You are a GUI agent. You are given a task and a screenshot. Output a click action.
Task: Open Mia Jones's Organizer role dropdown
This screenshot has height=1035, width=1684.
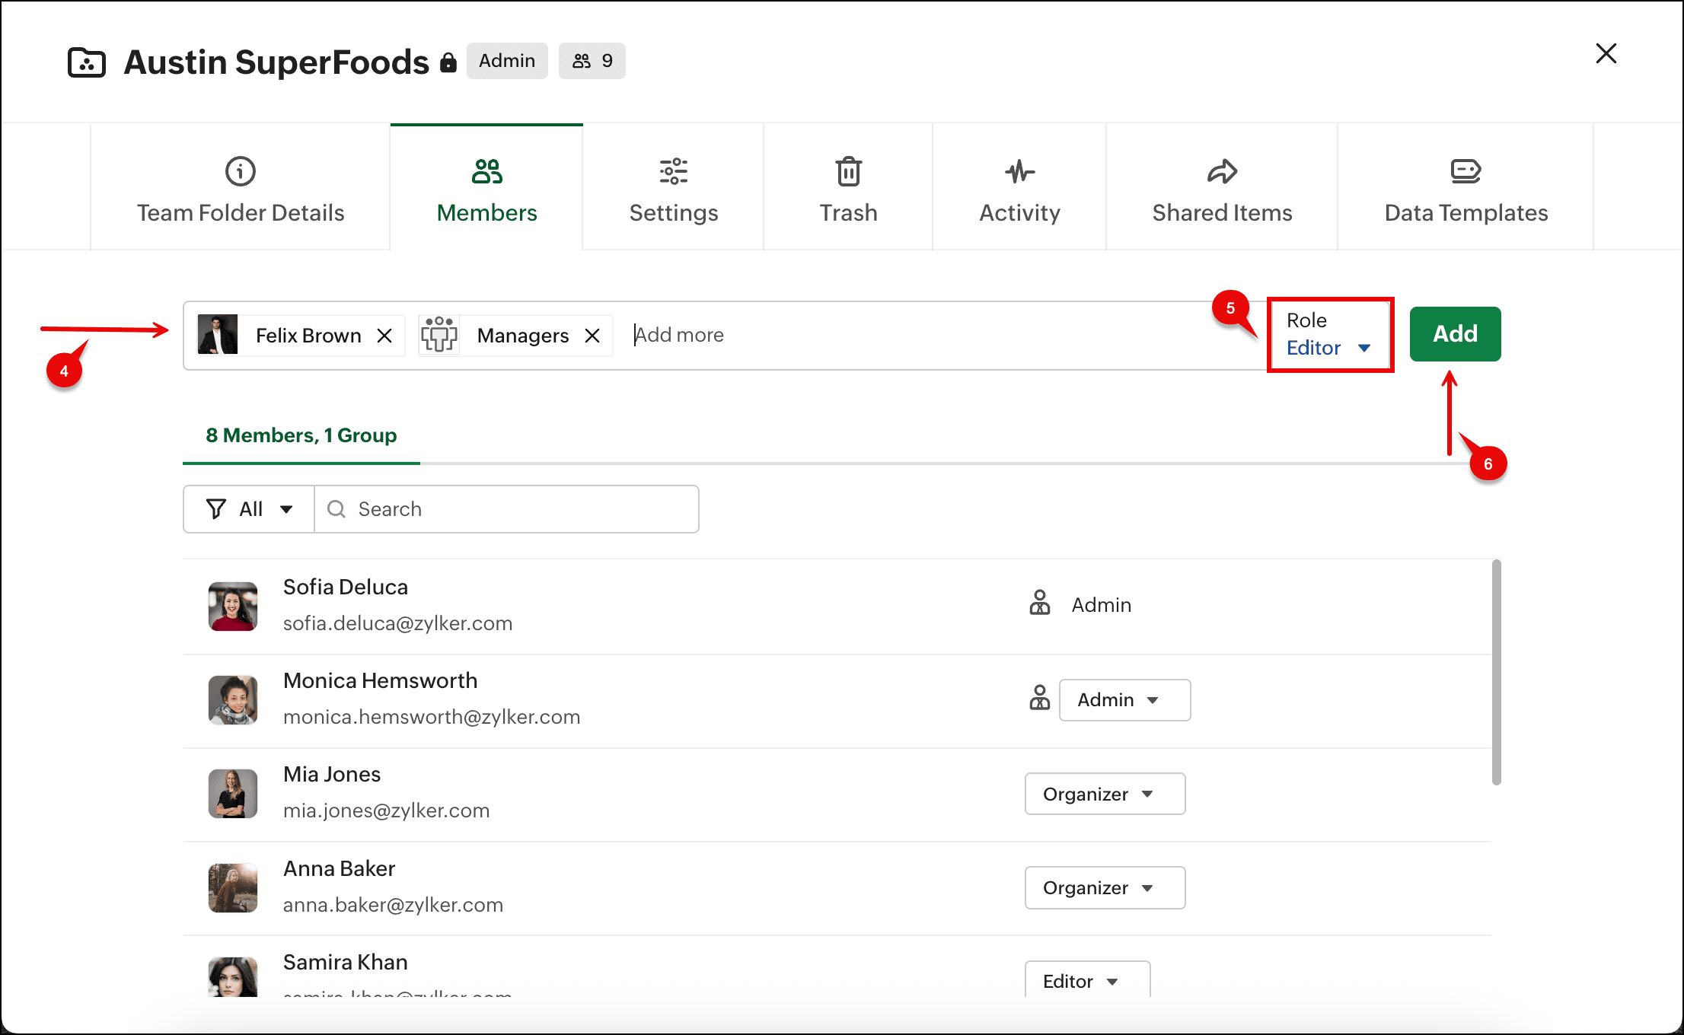(1105, 794)
